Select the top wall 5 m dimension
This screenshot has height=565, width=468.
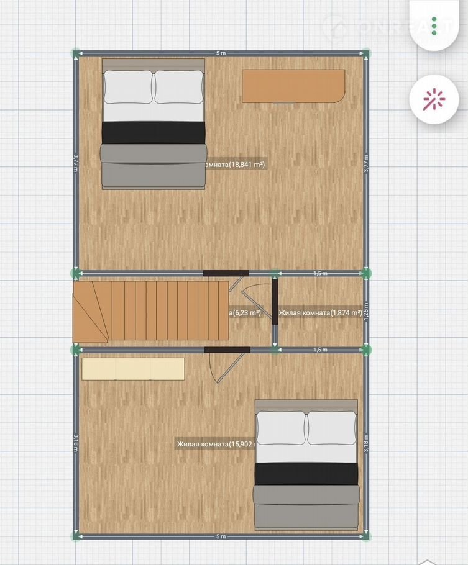tap(221, 53)
